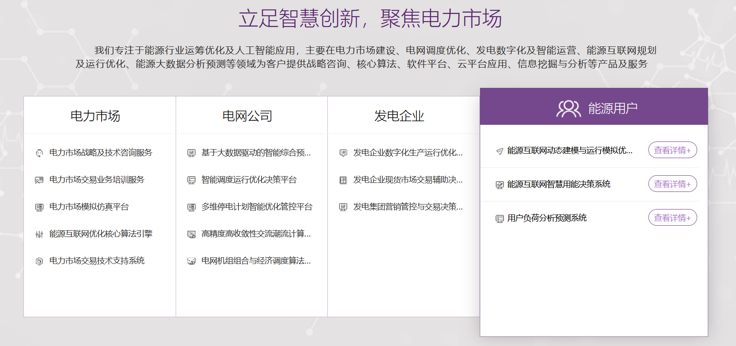Open 电力市场战略及技术咨询服务 link
736x346 pixels.
[101, 153]
